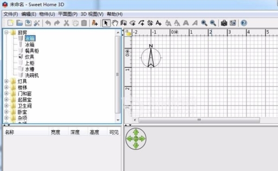Open a home file via toolbar

(x=19, y=23)
